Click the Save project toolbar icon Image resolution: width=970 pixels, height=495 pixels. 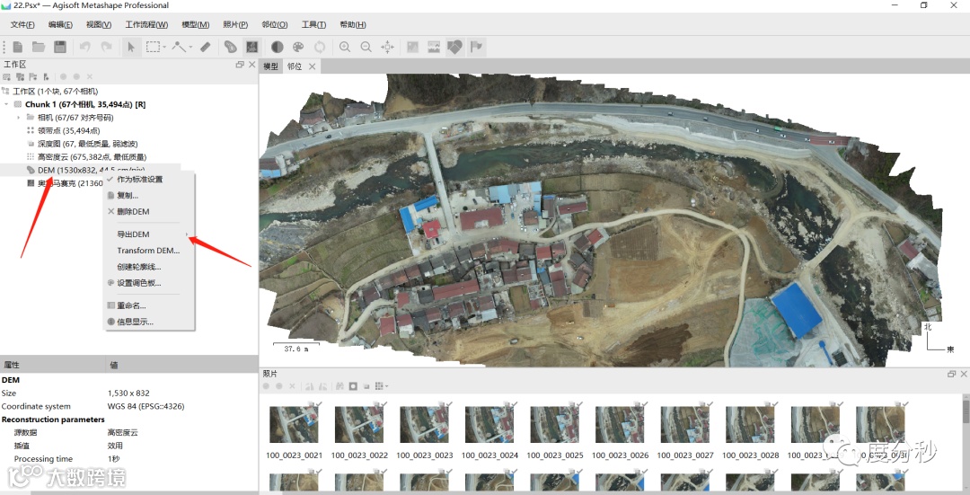[x=60, y=47]
